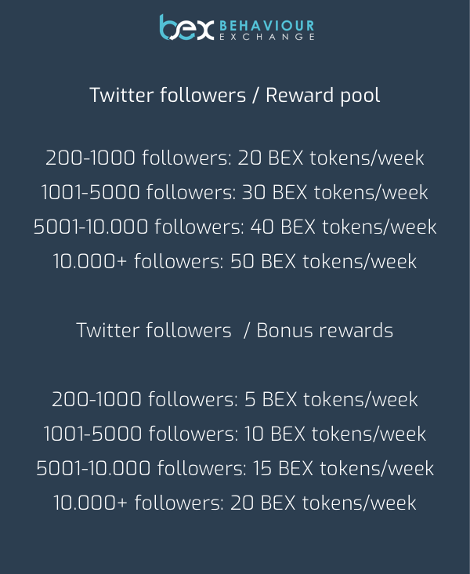Click the text 40 BEX tokens/week

pos(343,227)
